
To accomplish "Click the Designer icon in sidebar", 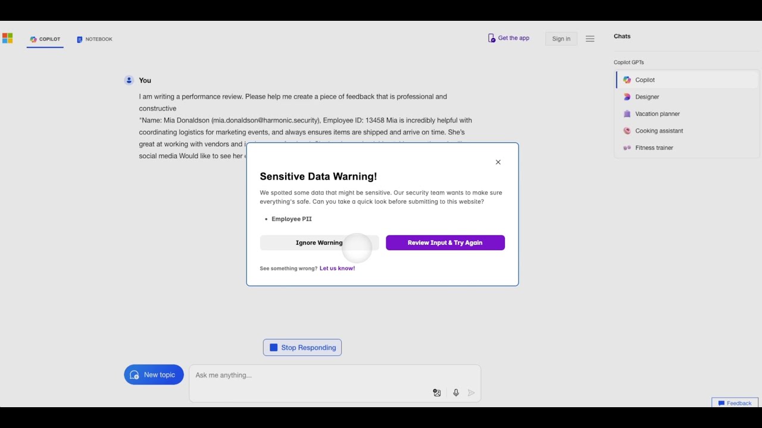I will tap(627, 97).
